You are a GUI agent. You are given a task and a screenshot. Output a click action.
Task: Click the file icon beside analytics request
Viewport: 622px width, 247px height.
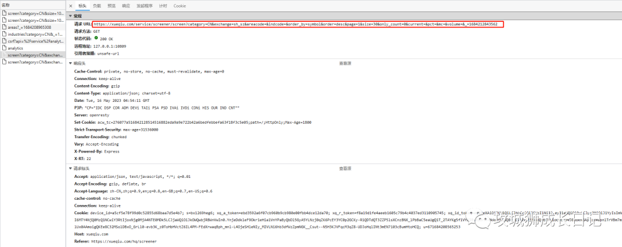pos(4,48)
